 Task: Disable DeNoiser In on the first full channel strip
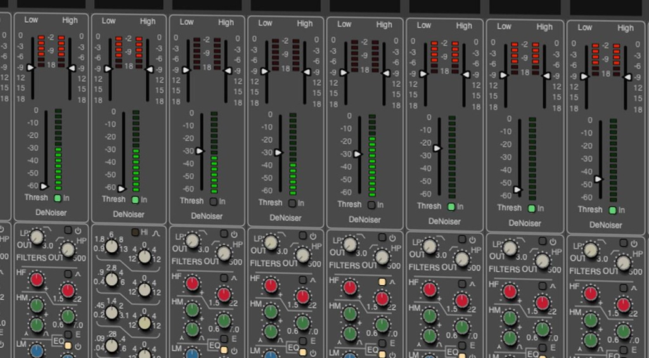(58, 198)
